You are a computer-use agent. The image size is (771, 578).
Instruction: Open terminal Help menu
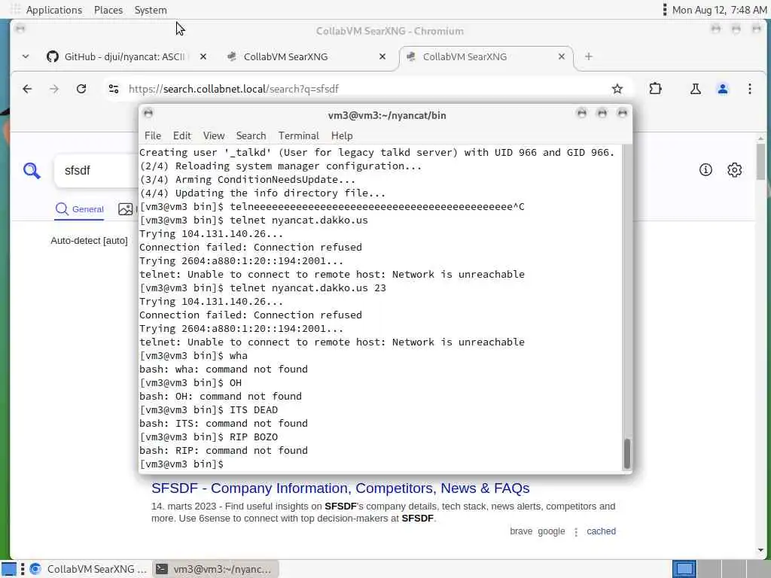tap(342, 135)
